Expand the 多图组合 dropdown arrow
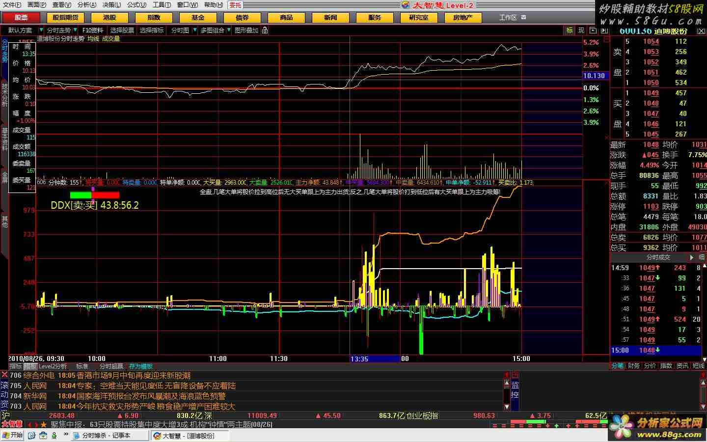This screenshot has width=707, height=442. tap(228, 30)
